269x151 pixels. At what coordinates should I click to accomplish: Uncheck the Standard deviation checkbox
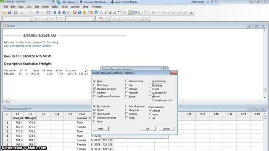point(95,89)
